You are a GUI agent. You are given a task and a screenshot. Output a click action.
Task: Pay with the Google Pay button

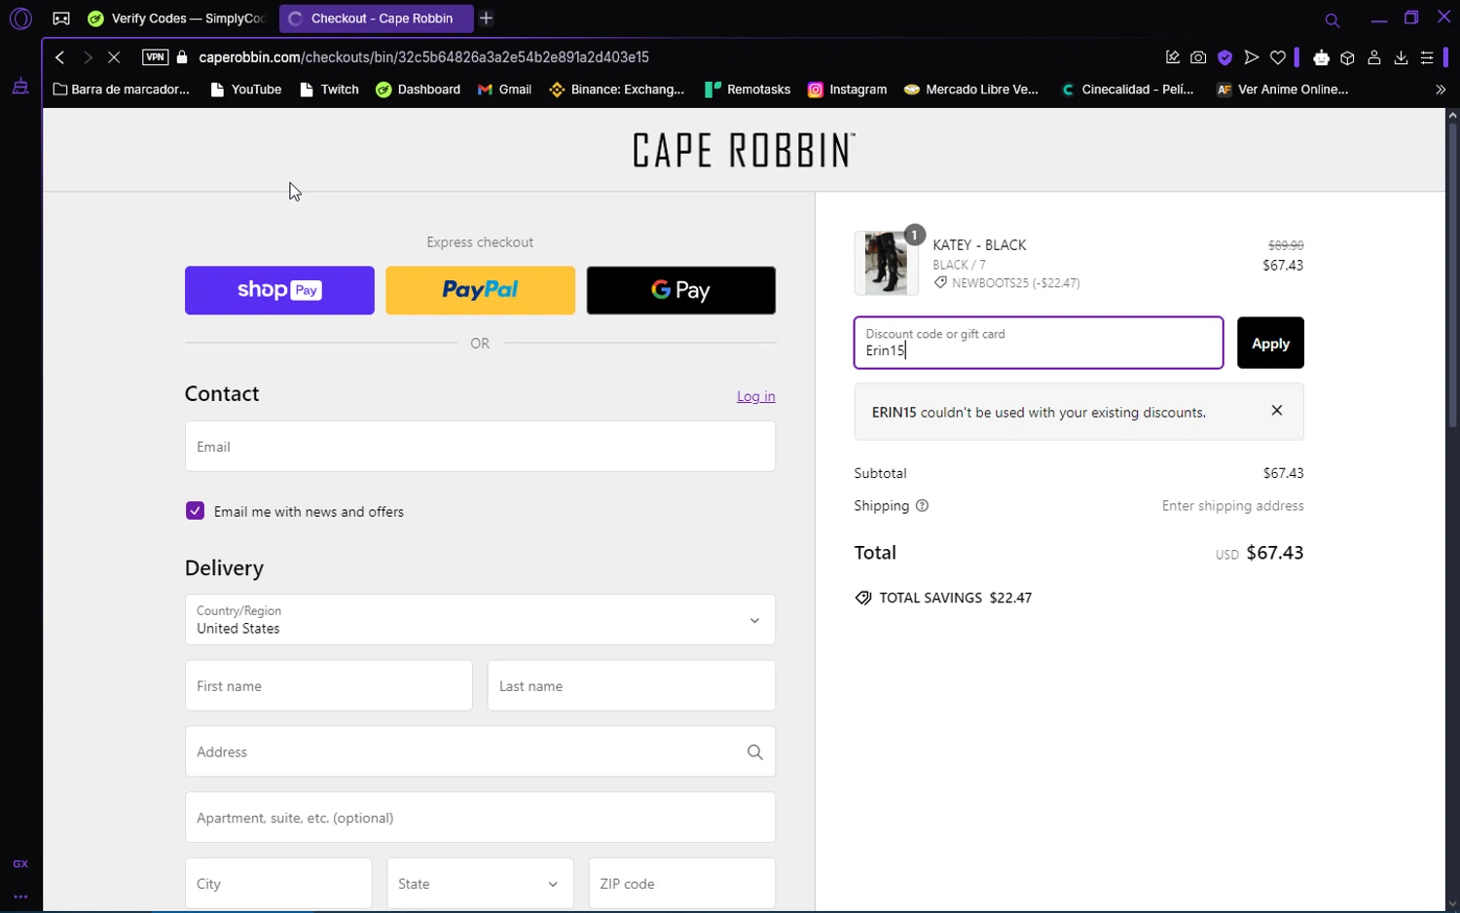pos(681,290)
